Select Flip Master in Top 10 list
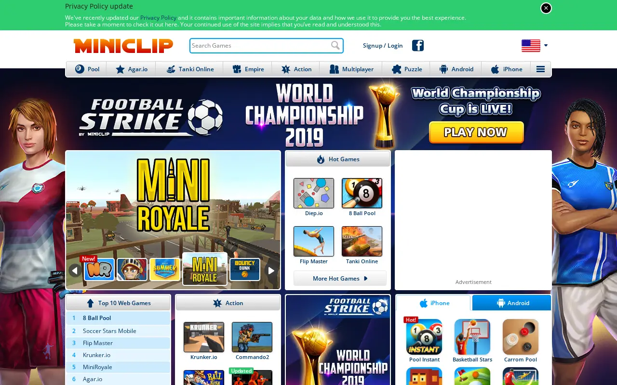617x385 pixels. [118, 343]
